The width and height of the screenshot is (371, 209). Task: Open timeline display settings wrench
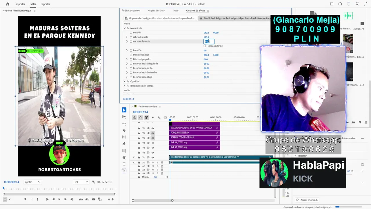159,118
